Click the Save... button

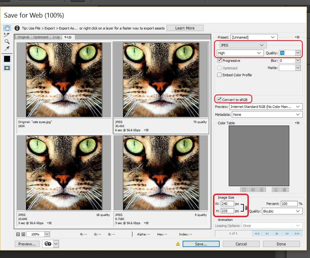pyautogui.click(x=201, y=244)
